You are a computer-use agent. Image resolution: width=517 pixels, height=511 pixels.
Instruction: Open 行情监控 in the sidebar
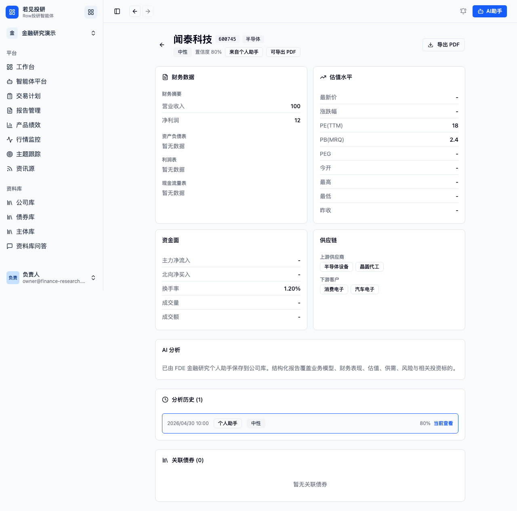pyautogui.click(x=52, y=140)
